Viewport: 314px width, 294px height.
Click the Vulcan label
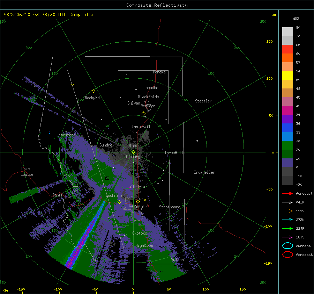[178, 260]
